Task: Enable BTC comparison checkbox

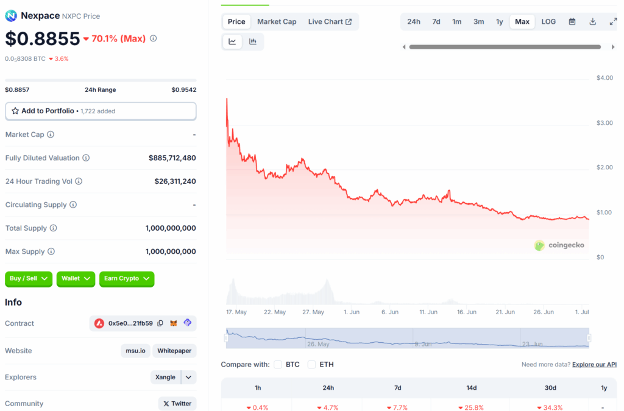Action: [278, 365]
